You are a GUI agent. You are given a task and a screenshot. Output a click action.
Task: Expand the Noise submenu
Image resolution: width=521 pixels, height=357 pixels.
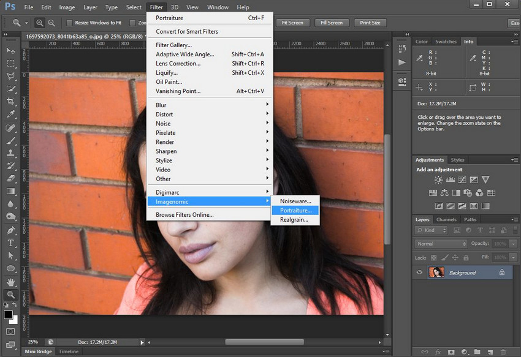coord(210,124)
